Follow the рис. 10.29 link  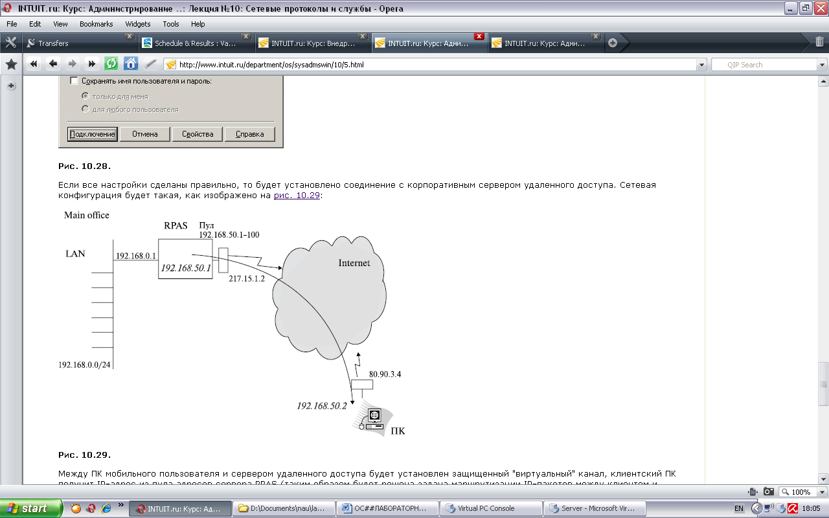click(x=297, y=196)
